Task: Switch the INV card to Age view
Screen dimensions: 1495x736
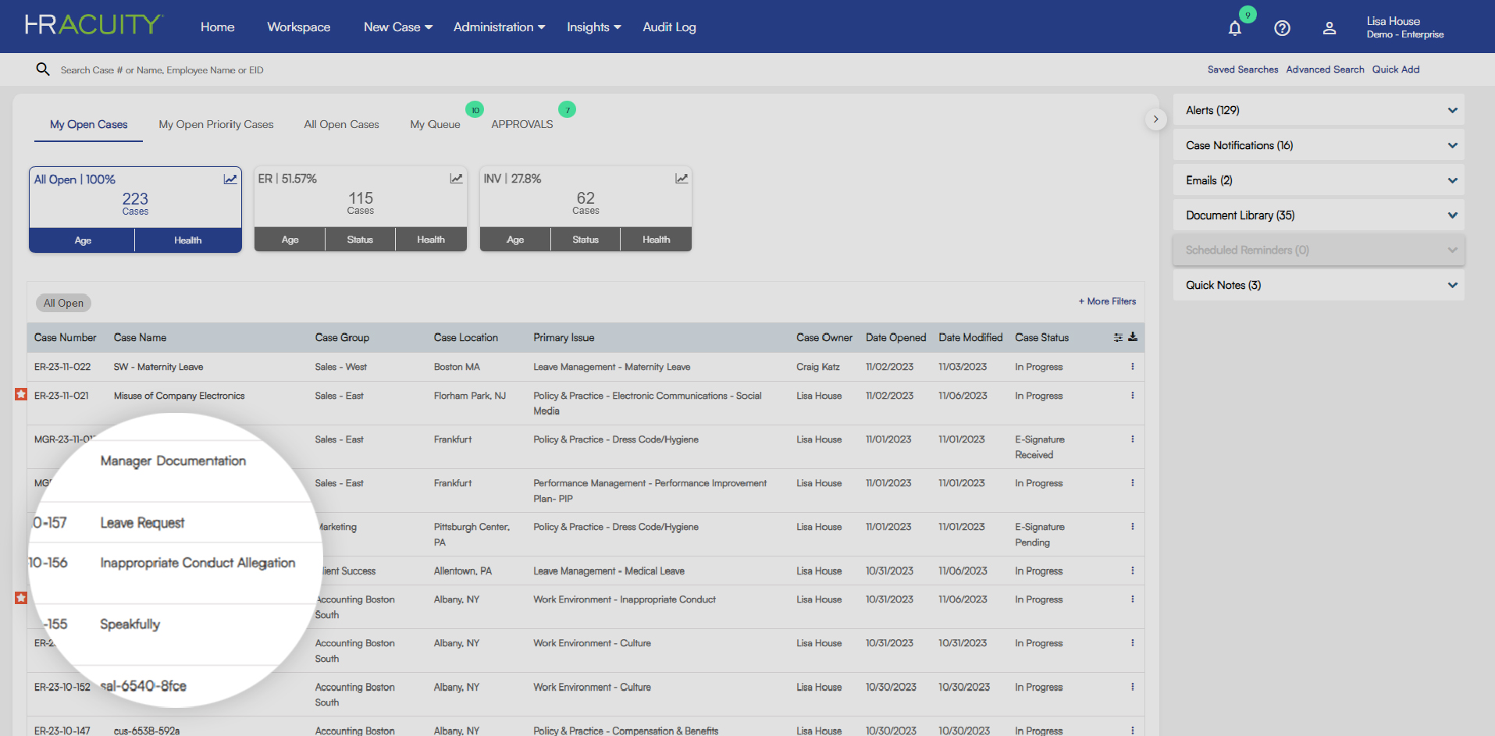Action: tap(514, 239)
